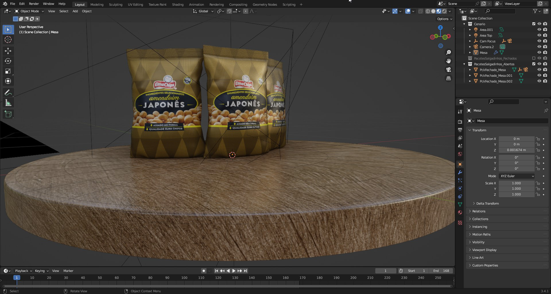This screenshot has height=294, width=551.
Task: Open the Output properties tab
Action: [460, 130]
